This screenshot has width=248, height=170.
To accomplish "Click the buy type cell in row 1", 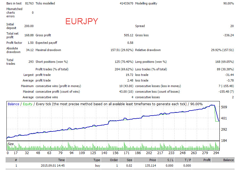I will tap(98, 166).
